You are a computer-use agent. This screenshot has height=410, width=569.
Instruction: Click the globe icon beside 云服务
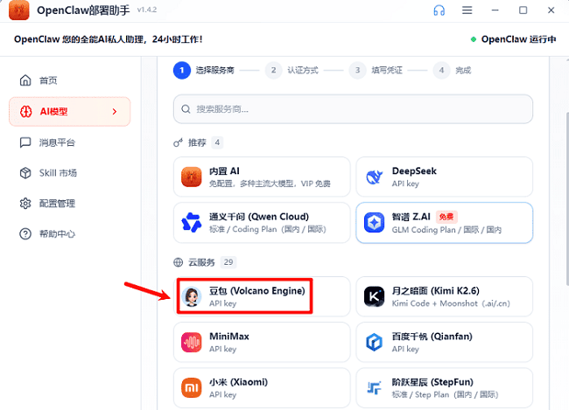click(x=179, y=262)
